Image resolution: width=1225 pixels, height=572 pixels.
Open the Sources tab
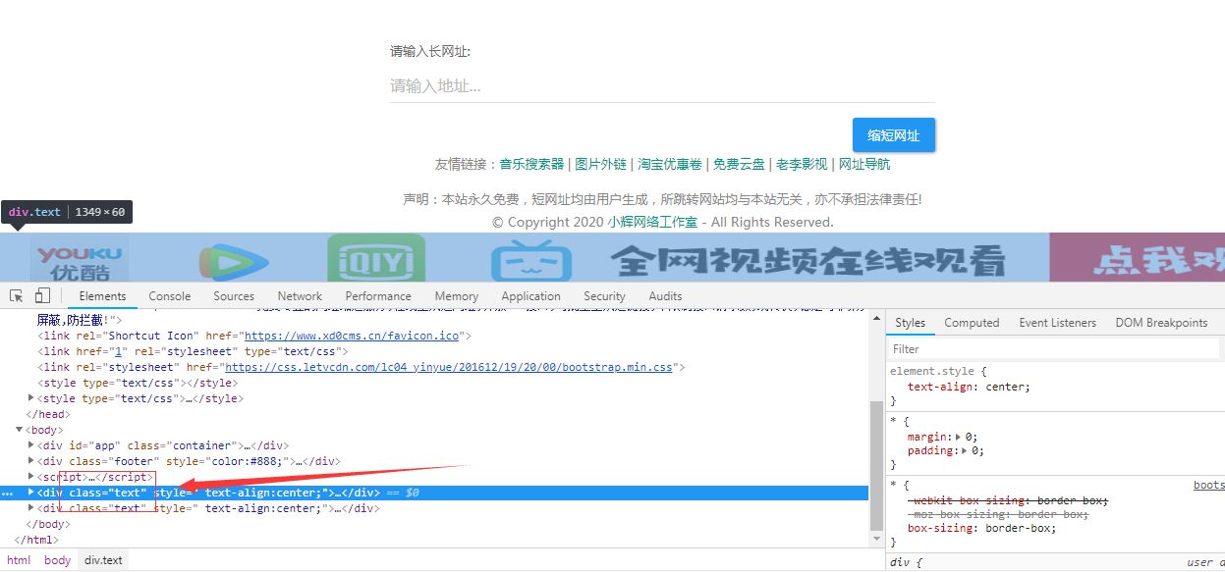pyautogui.click(x=234, y=295)
